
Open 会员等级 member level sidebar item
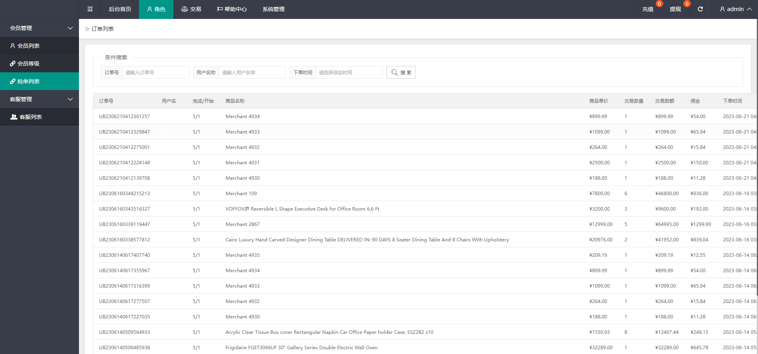pos(39,64)
